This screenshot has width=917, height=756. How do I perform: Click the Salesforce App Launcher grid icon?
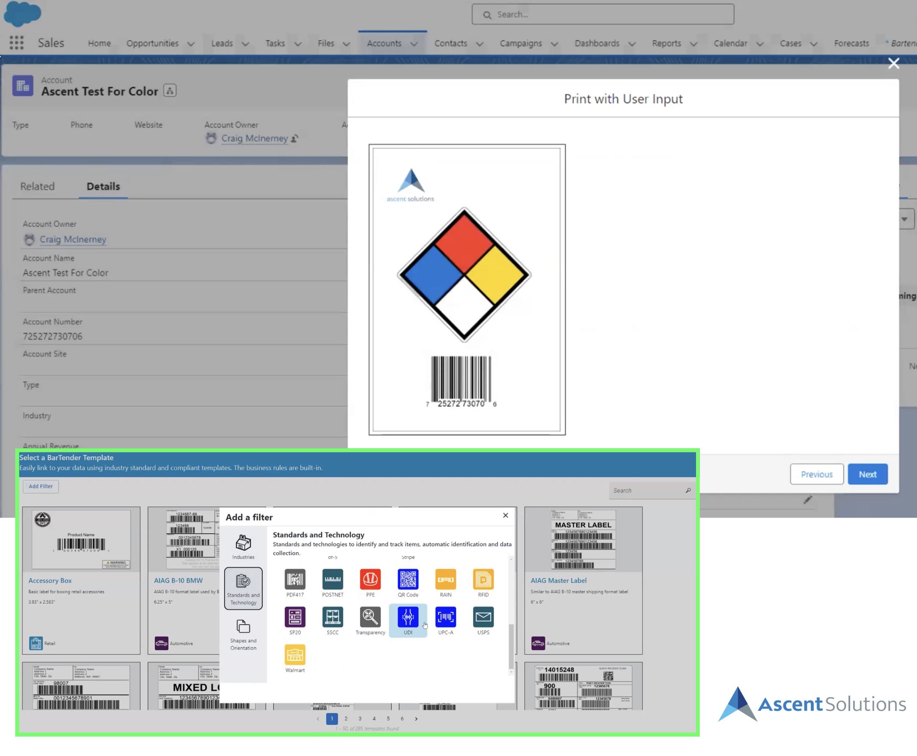[x=17, y=43]
